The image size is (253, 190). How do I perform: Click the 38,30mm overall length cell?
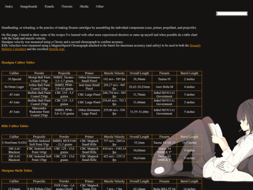point(139,79)
